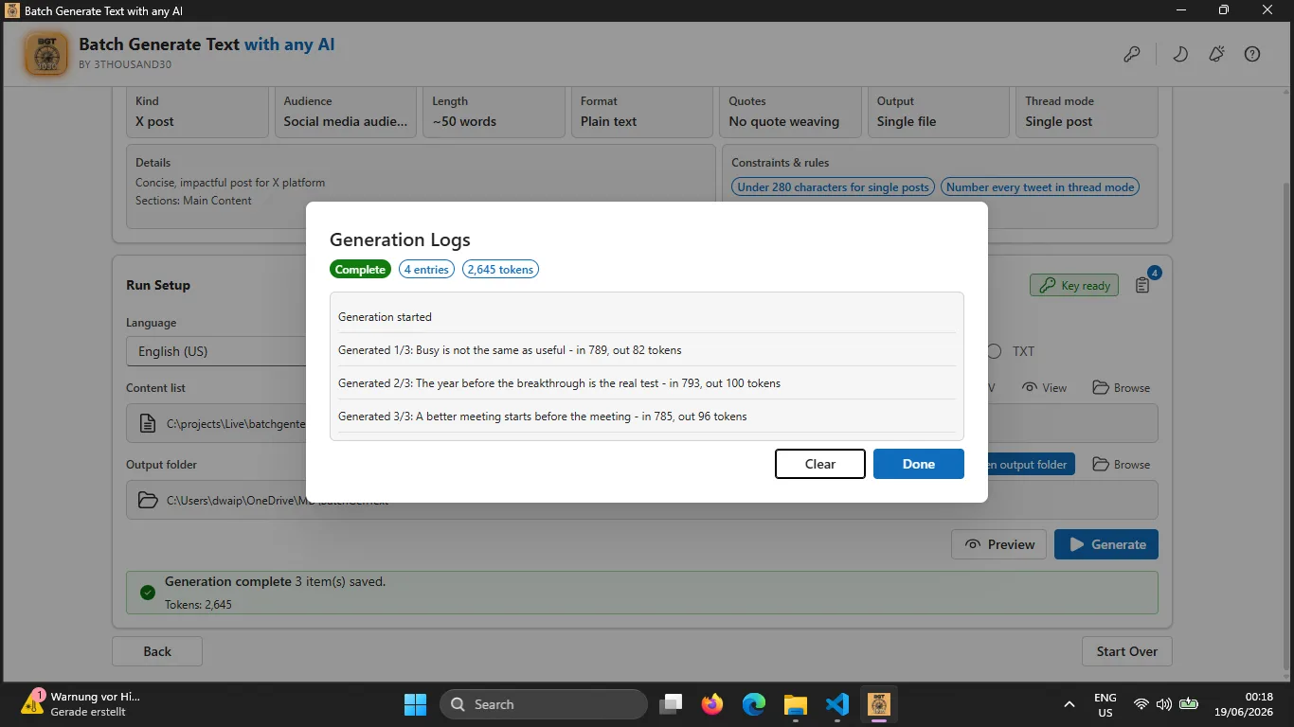View the content list via eye icon
Image resolution: width=1294 pixels, height=727 pixels.
1045,388
